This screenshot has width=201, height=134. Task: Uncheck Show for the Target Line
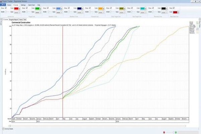click(27, 8)
